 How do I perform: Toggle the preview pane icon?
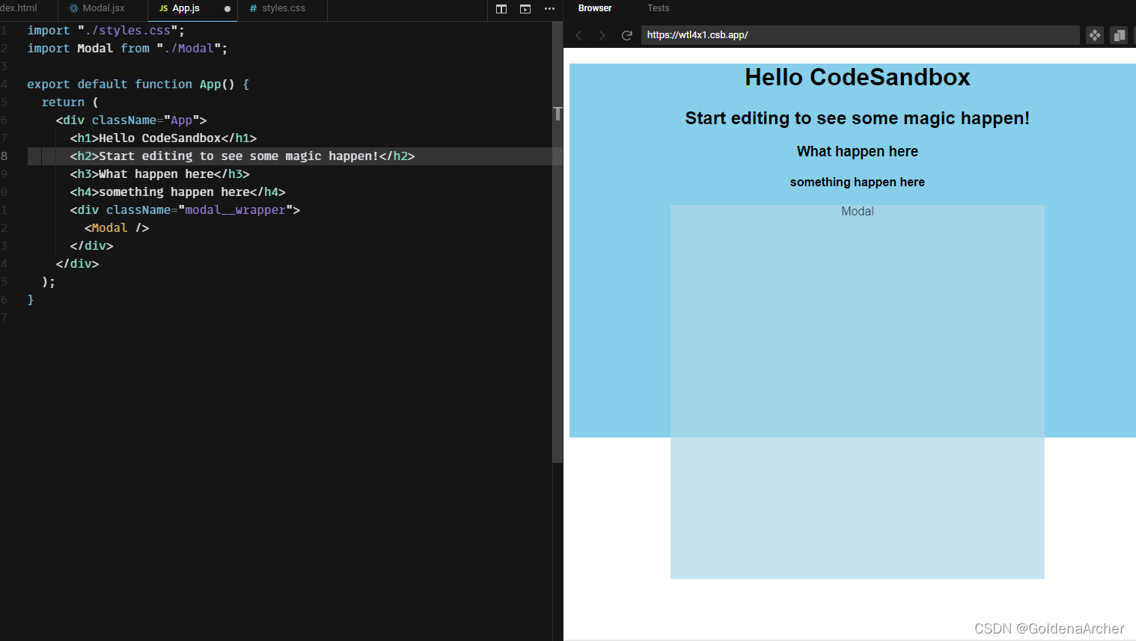(525, 9)
